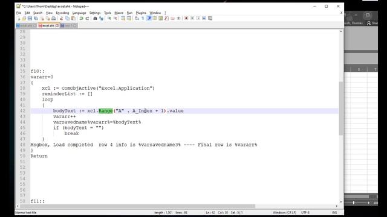Click the Run macro multiple times icon

pyautogui.click(x=204, y=19)
